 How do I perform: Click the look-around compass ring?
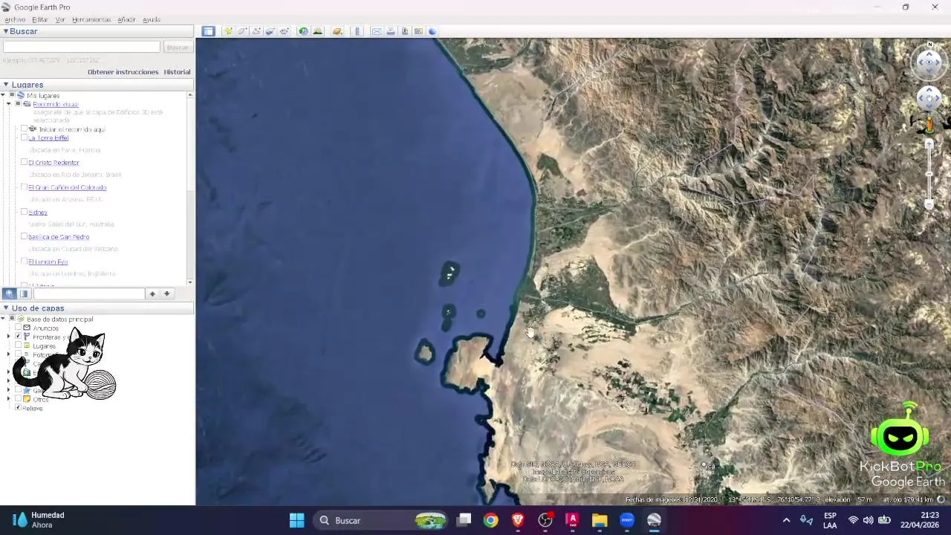point(929,62)
